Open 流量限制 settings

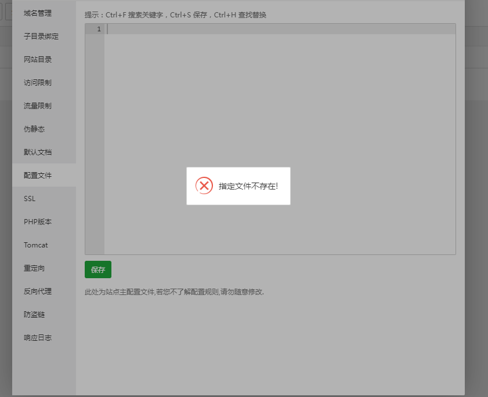(37, 105)
